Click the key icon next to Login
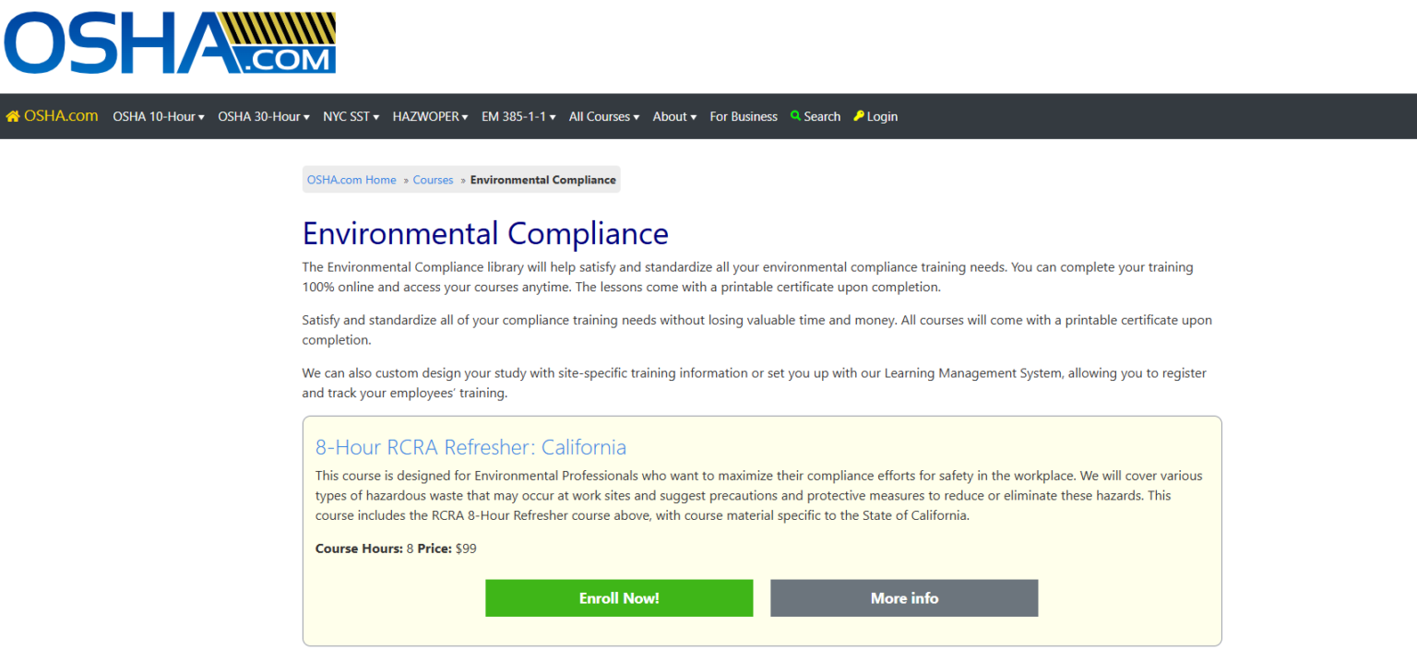 point(858,115)
